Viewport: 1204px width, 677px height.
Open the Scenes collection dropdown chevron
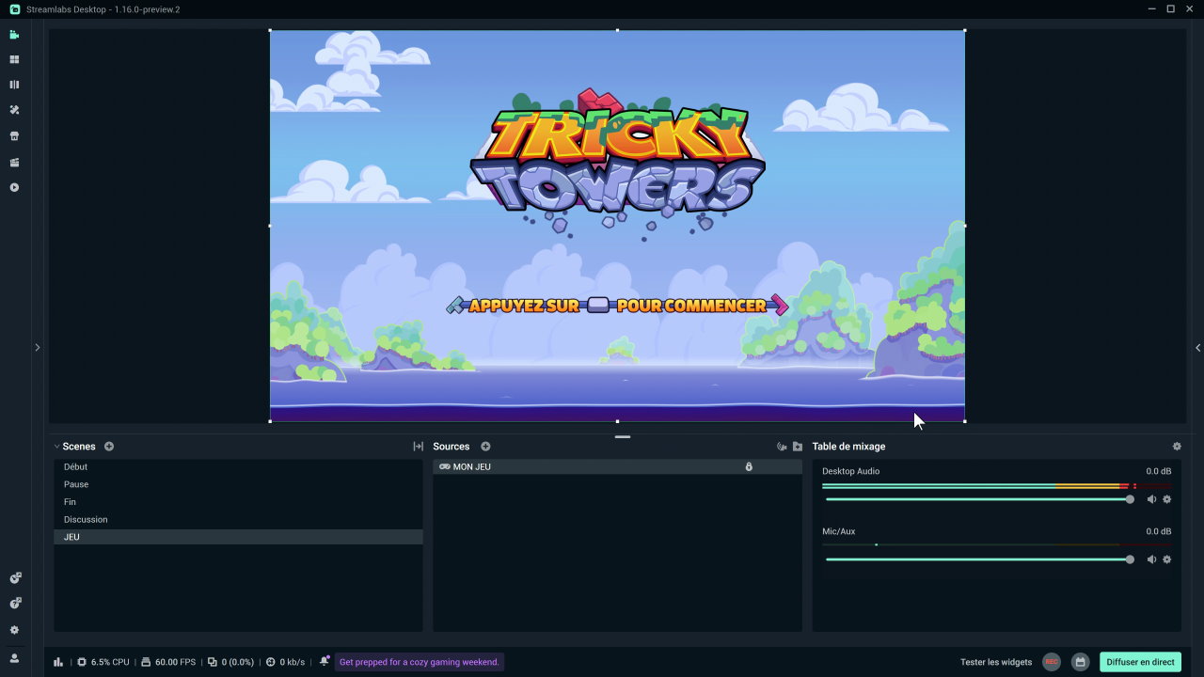pyautogui.click(x=56, y=447)
